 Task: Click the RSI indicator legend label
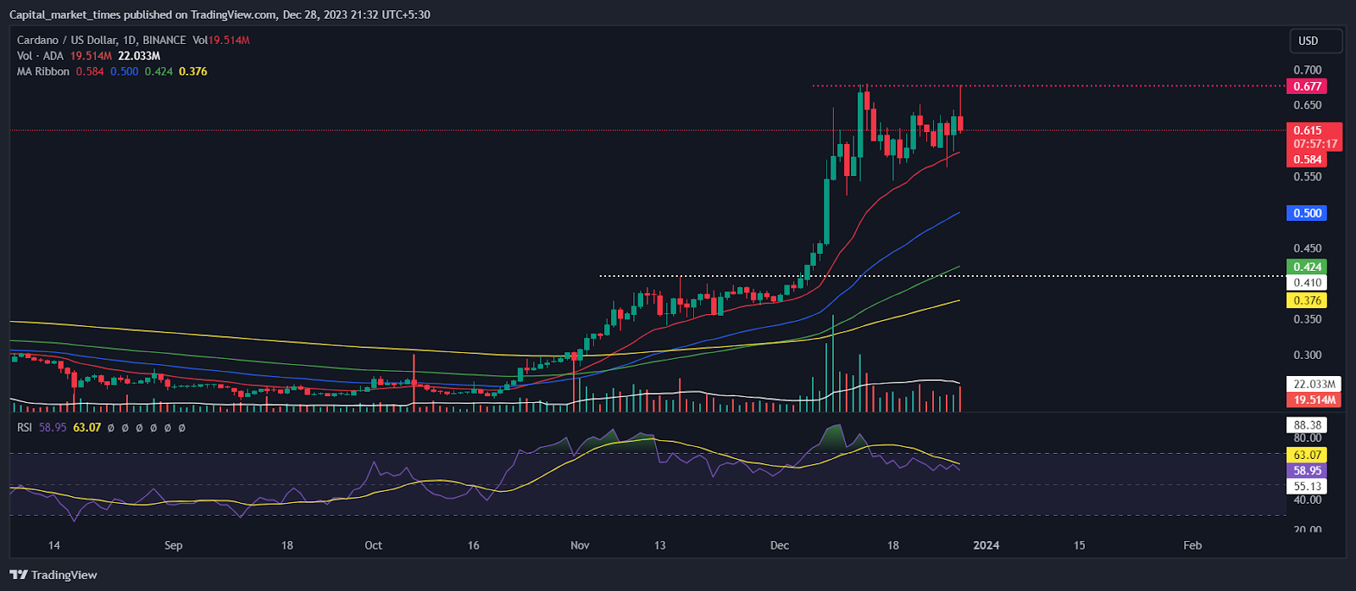click(25, 428)
